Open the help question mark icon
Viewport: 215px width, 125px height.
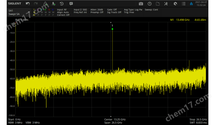tap(150, 4)
